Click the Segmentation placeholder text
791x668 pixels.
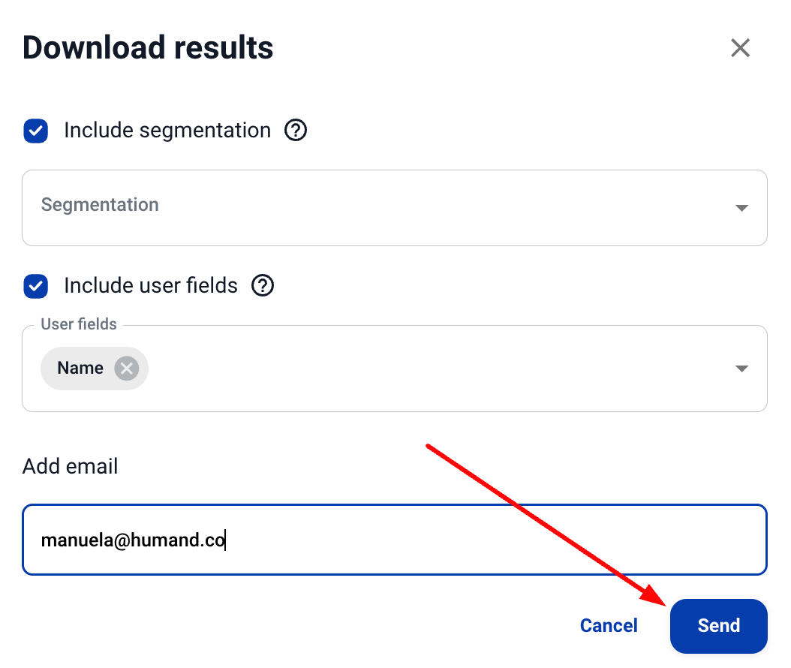[x=100, y=205]
